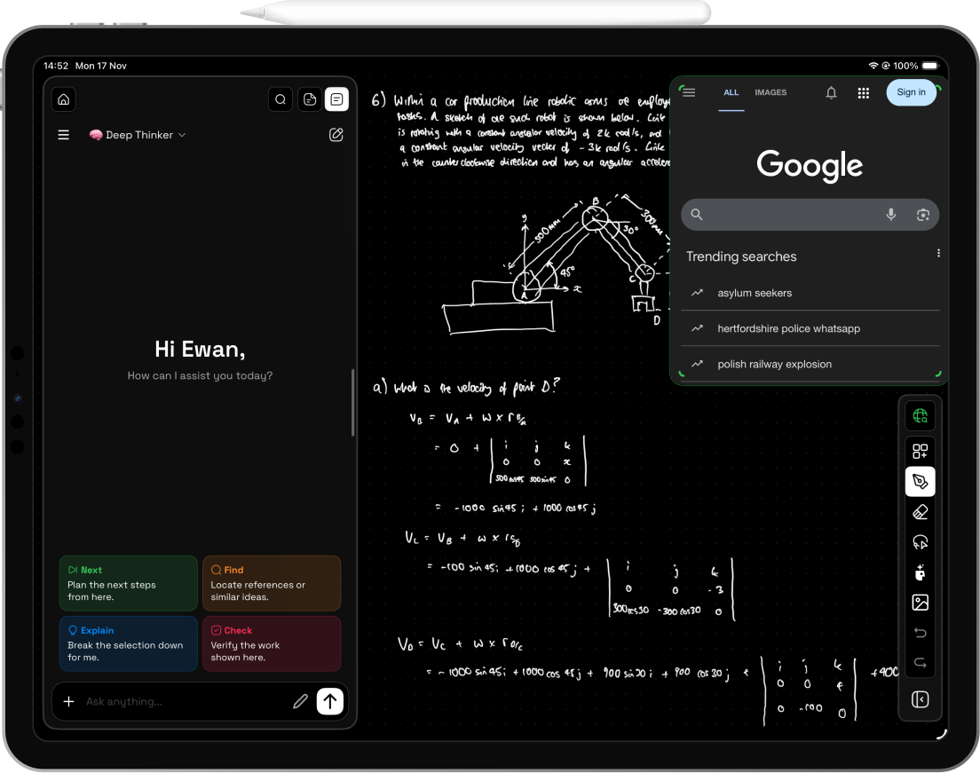Open the hamburger menu beside Deep Thinker
This screenshot has width=980, height=773.
pos(64,135)
